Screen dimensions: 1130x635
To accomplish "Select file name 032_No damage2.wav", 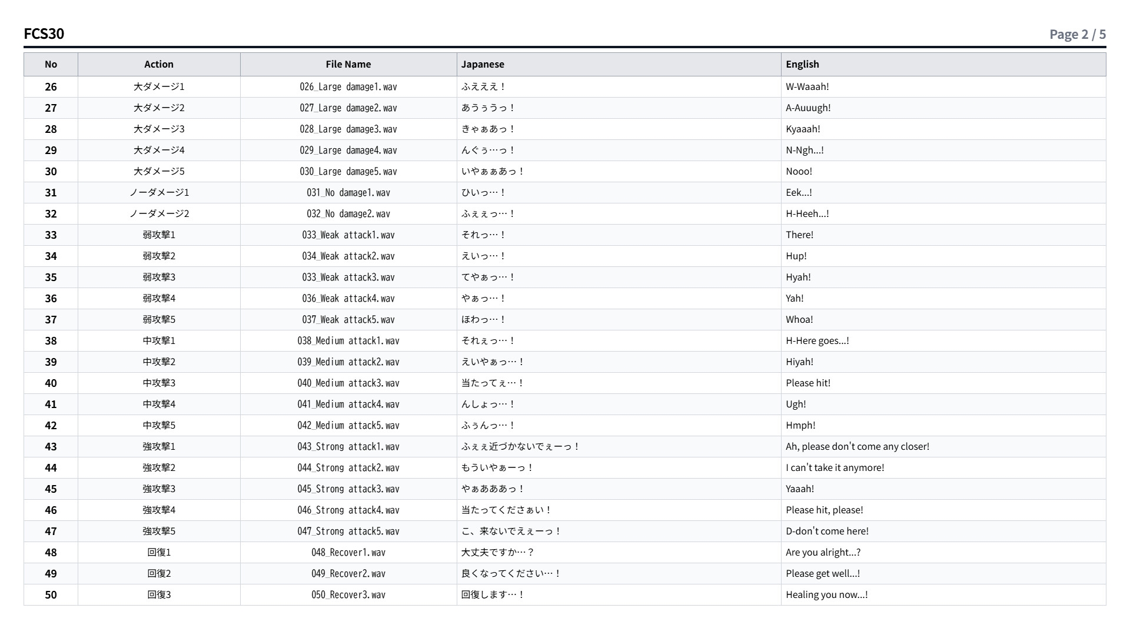I will coord(348,213).
